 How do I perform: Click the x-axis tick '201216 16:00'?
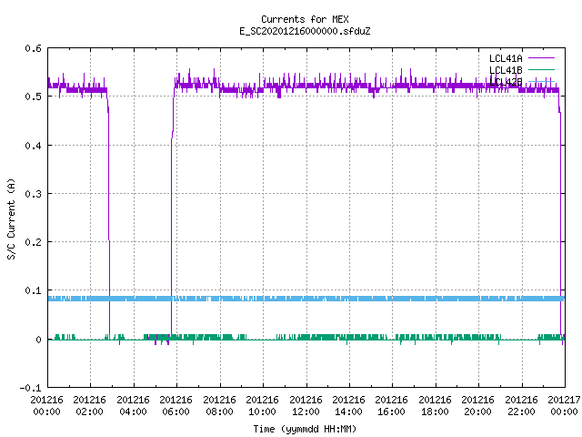pos(391,406)
